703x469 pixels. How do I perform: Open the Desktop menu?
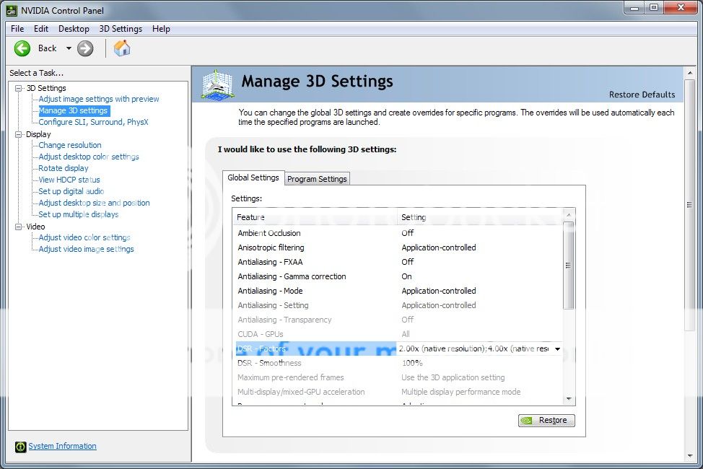[x=74, y=29]
